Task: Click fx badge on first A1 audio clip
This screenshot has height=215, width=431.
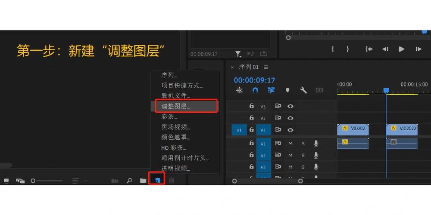Action: click(345, 142)
